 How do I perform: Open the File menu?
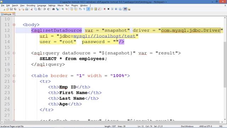point(2,6)
